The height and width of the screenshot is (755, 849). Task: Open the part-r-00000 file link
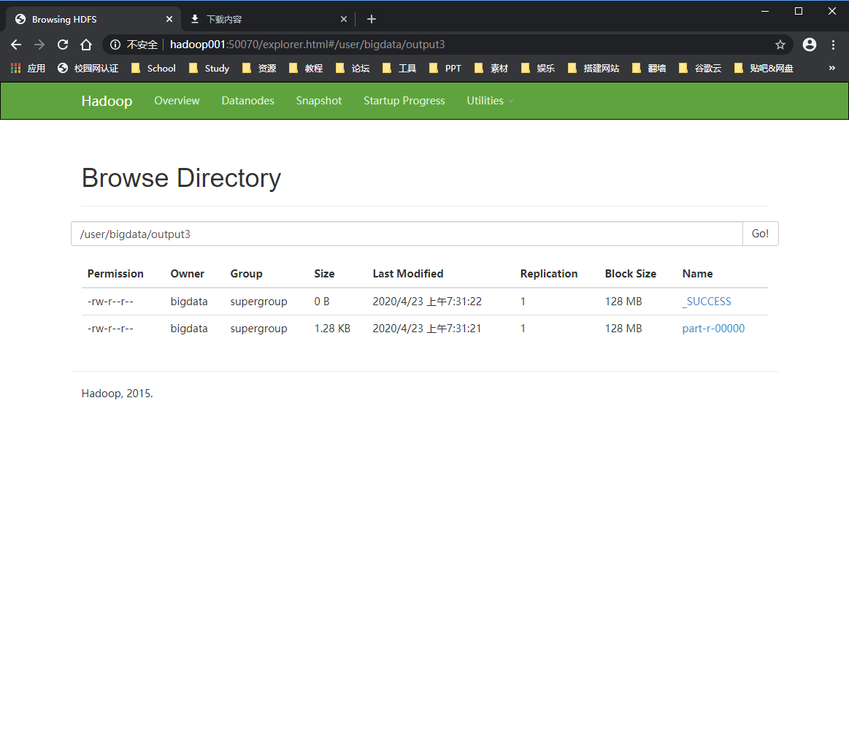click(x=713, y=329)
